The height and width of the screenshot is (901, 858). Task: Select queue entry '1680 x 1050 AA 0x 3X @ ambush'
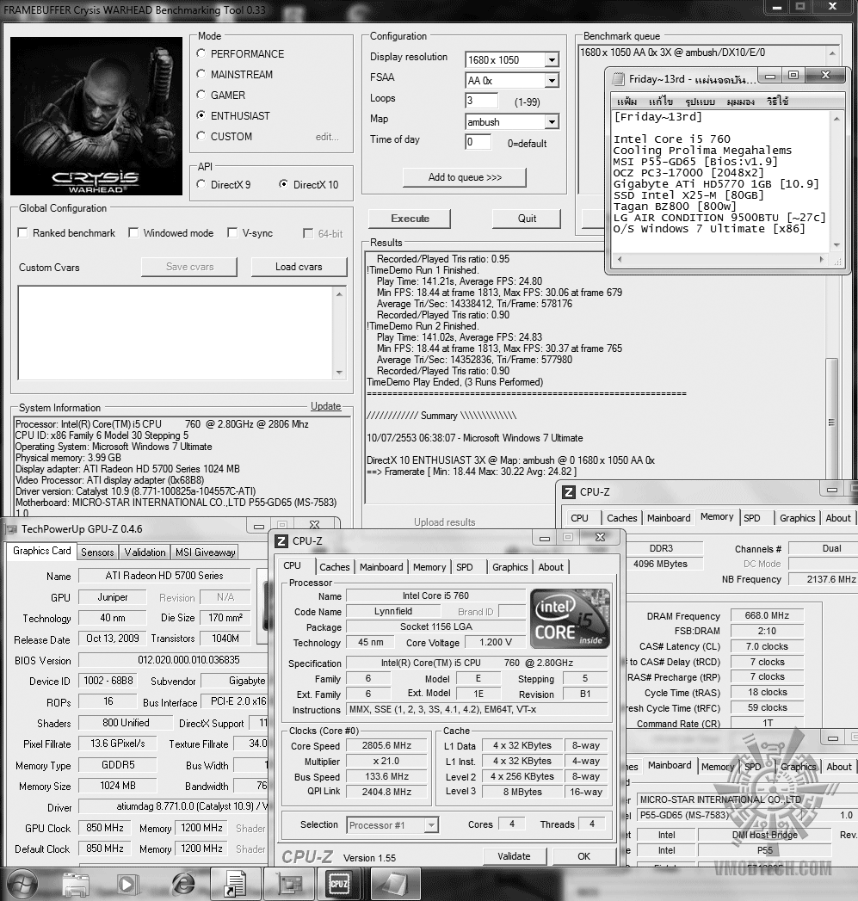tap(672, 52)
